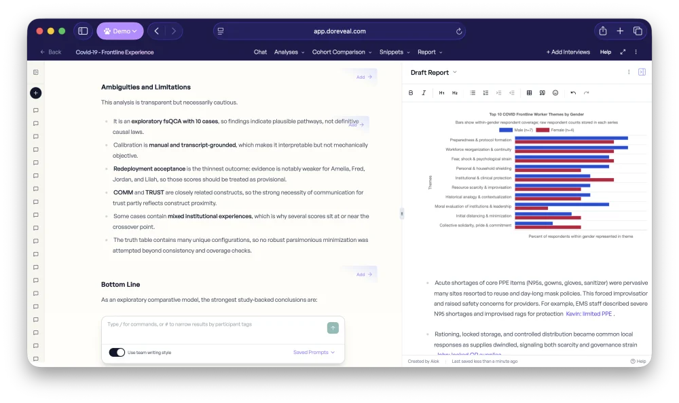Decrease list indent in report editor
Image resolution: width=679 pixels, height=403 pixels.
pyautogui.click(x=512, y=92)
